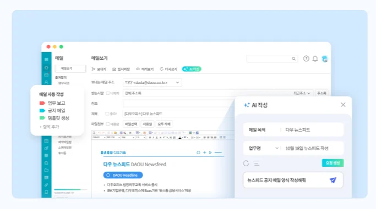Click the blue tag next to 공지 메일
Viewport: 376px width, 209px height.
click(42, 110)
